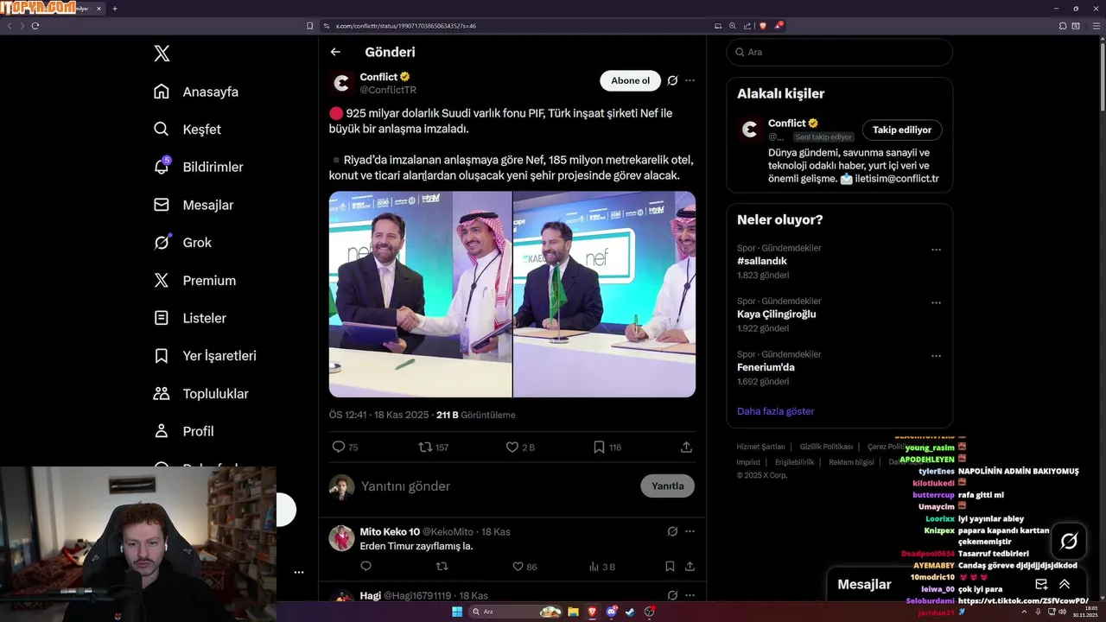1106x622 pixels.
Task: Open the flag-table photo on the right
Action: point(605,294)
